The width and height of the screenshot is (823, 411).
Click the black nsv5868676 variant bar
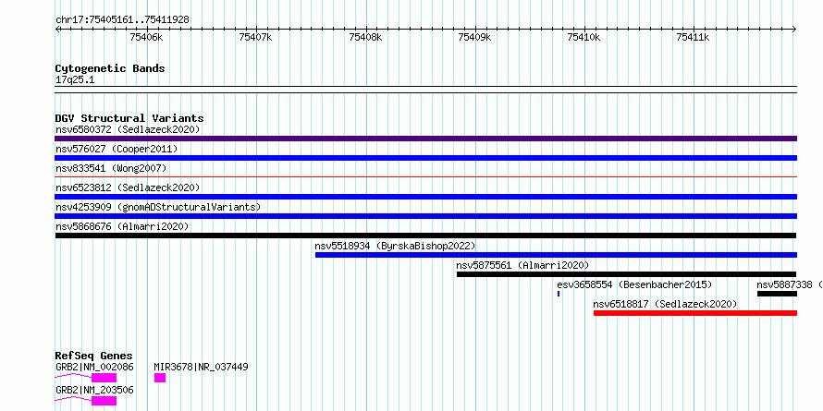[425, 236]
